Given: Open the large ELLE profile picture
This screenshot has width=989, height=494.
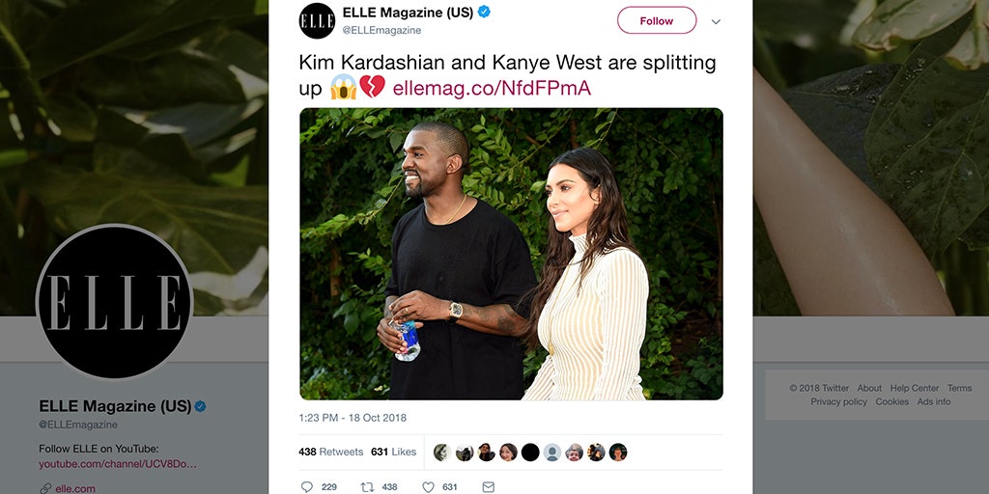Looking at the screenshot, I should click(x=114, y=302).
